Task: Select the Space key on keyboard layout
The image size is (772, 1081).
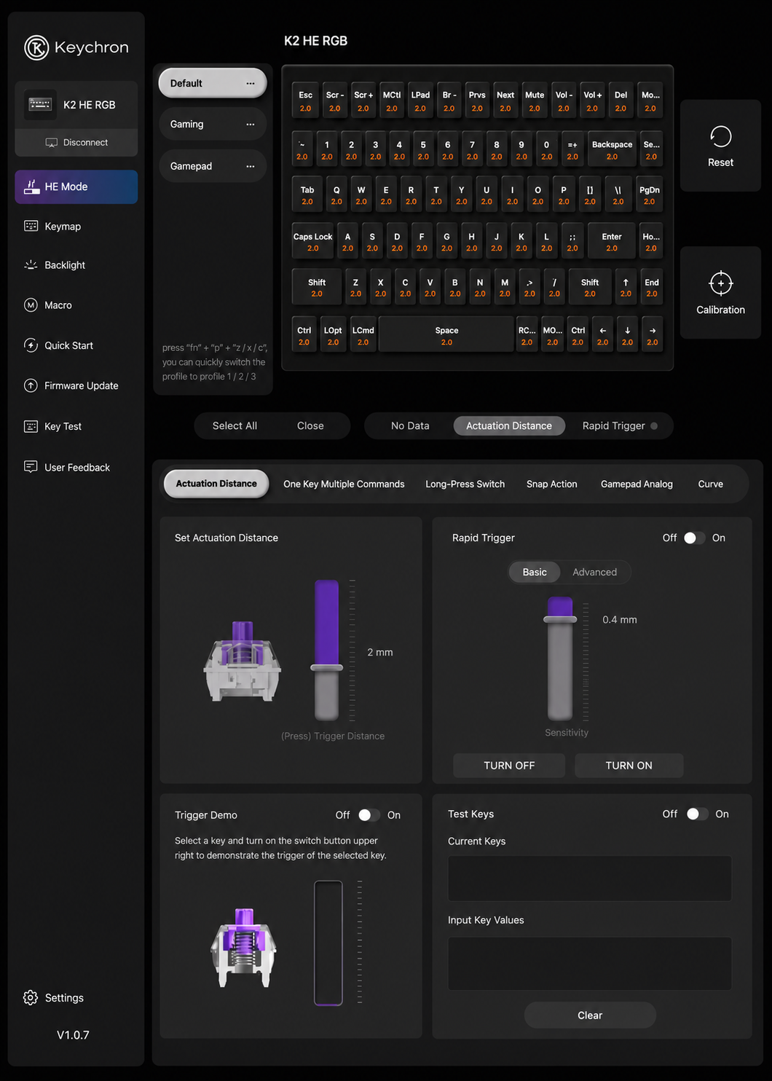Action: 446,335
